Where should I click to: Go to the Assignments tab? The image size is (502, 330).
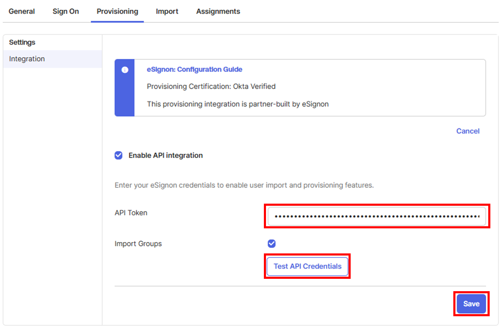[x=218, y=11]
